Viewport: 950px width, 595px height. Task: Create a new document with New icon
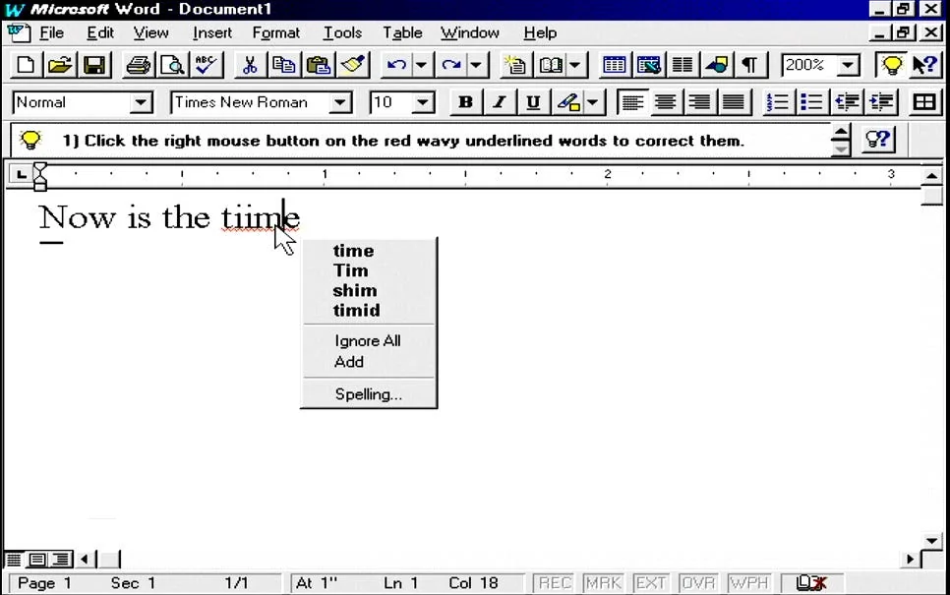pyautogui.click(x=26, y=66)
